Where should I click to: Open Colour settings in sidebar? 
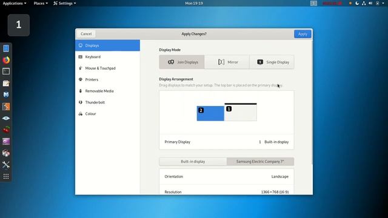[108, 114]
